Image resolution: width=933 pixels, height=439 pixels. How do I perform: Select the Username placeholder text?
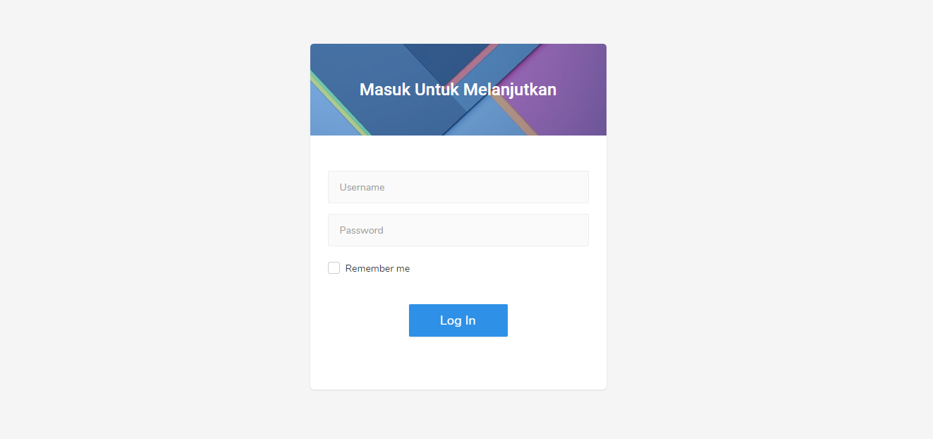click(x=362, y=187)
